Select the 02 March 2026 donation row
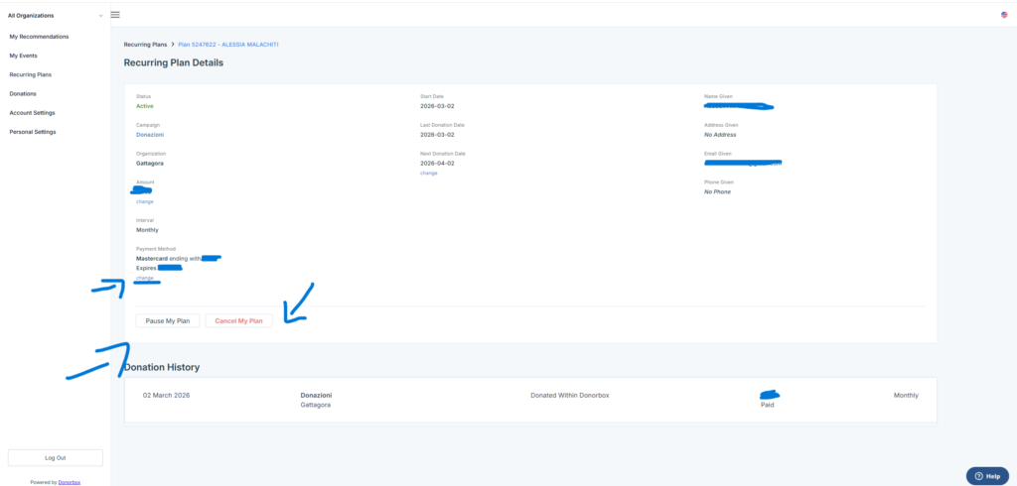Screen dimensions: 1017x486 pos(529,400)
